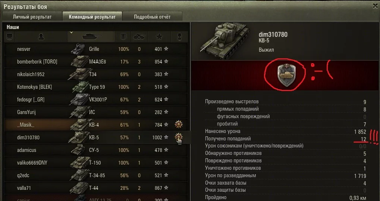Sort by player name silhouette icon
Viewport: 380px width, 201px height.
[x=41, y=37]
